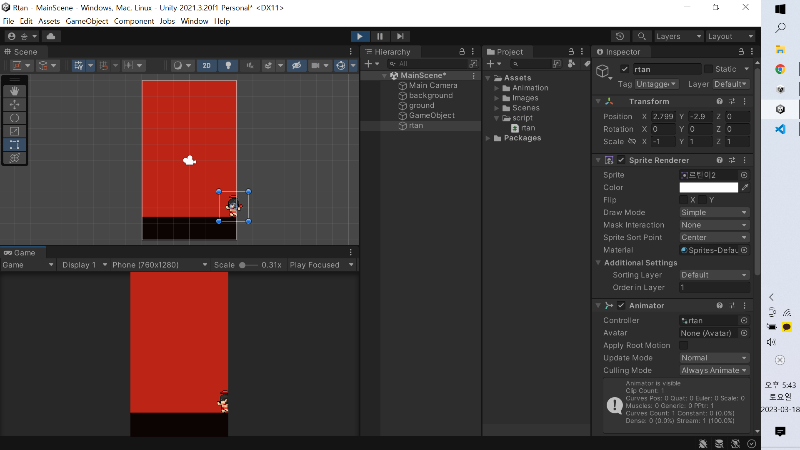The image size is (800, 450).
Task: Disable the Sprite Renderer component checkbox
Action: pyautogui.click(x=621, y=160)
